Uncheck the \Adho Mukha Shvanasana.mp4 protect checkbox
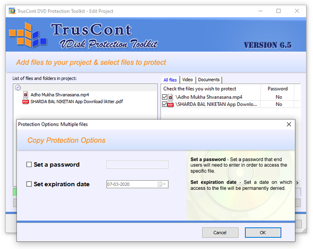Screen dimensions: 313x249 [164, 97]
